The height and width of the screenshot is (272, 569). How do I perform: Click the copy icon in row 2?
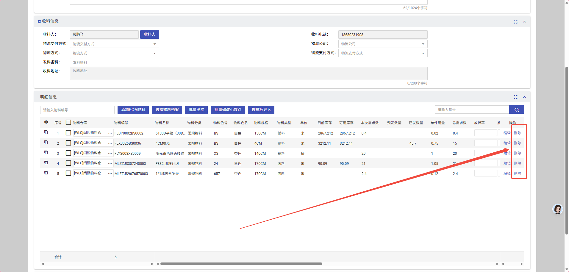(x=46, y=142)
